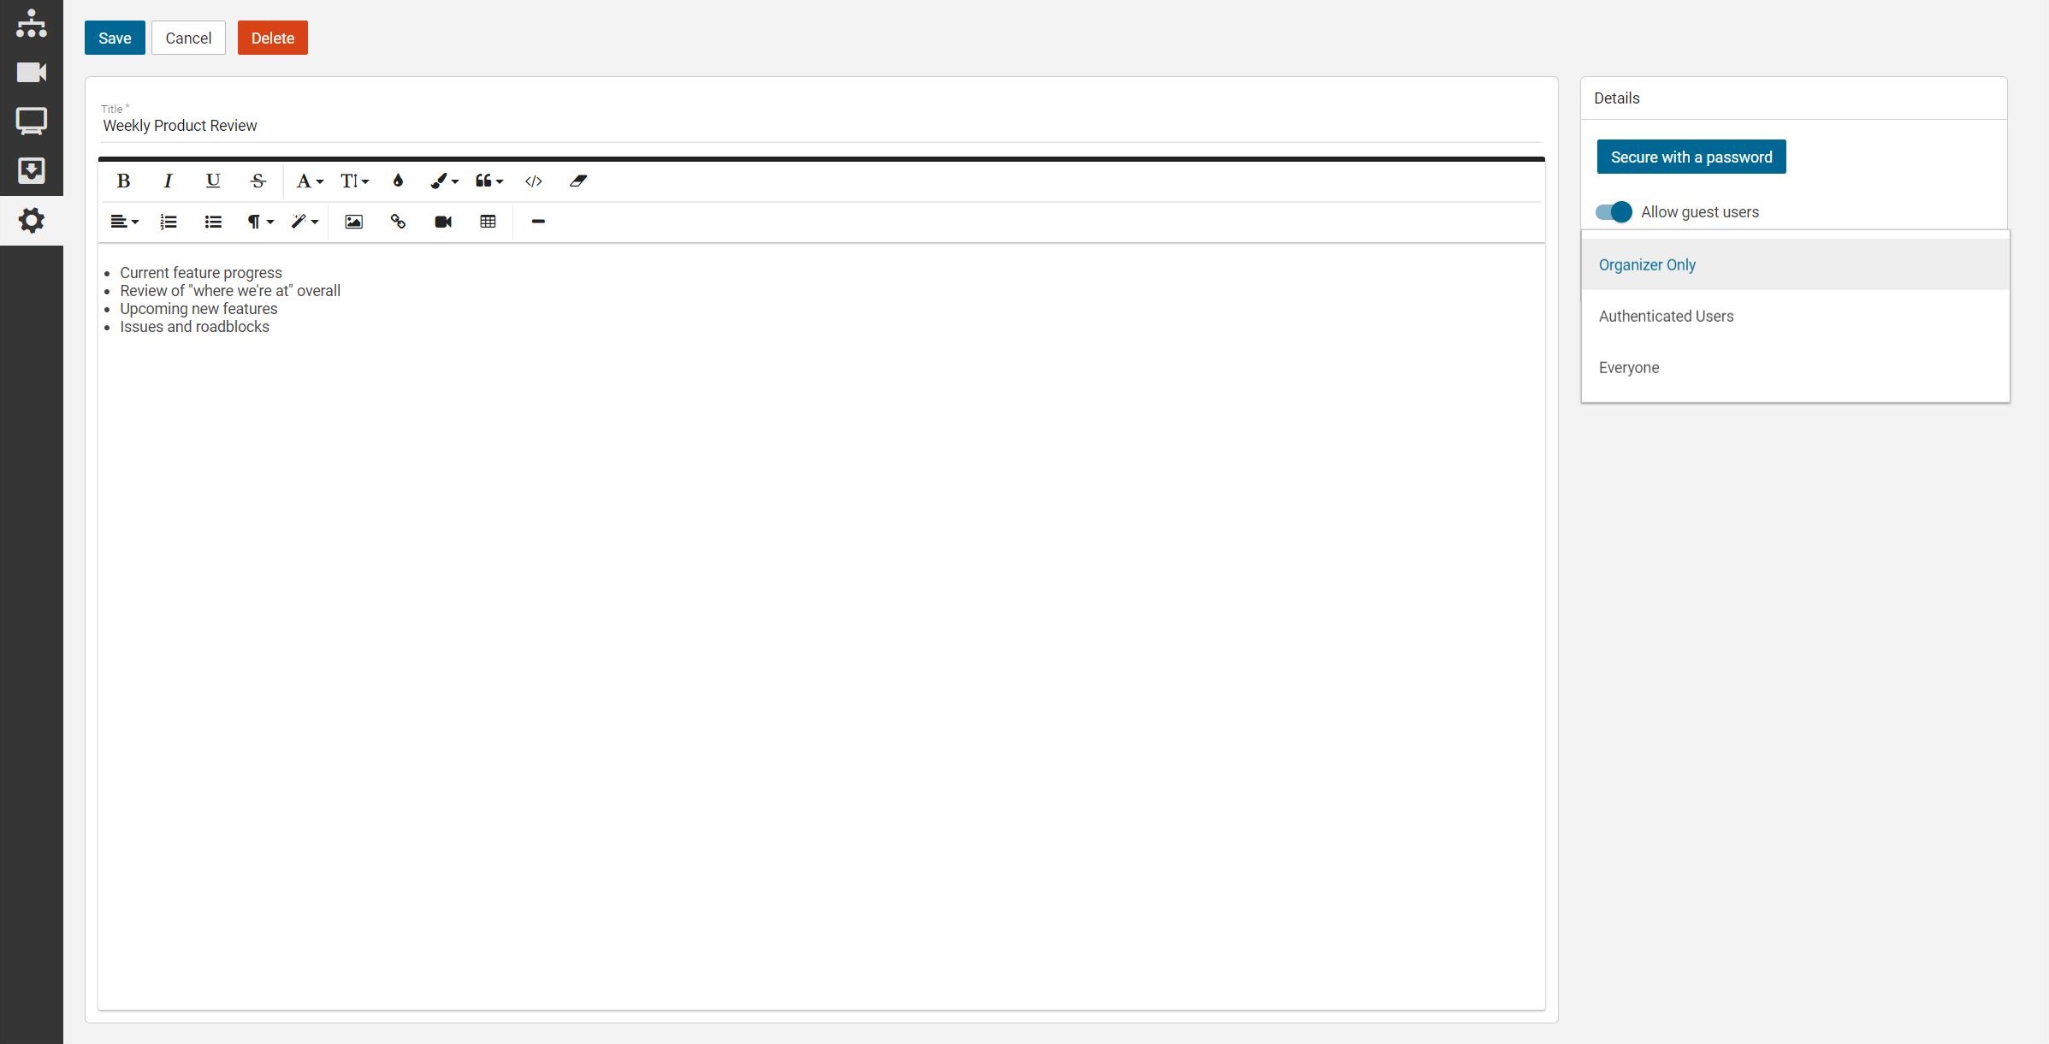Toggle Allow guest users setting

point(1613,211)
